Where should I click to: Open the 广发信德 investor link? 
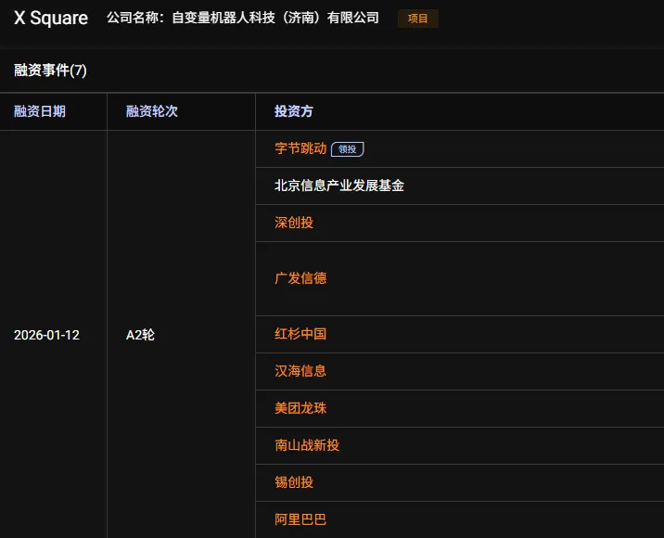300,278
